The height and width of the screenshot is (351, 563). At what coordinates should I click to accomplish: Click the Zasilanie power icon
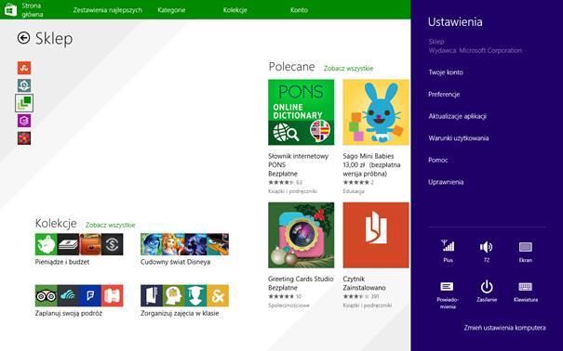[x=487, y=287]
